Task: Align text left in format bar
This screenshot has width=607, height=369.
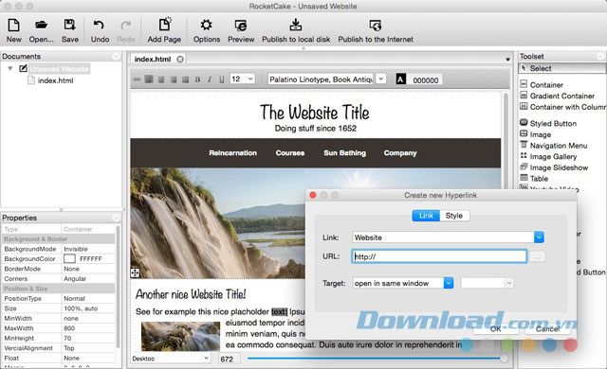Action: coord(149,79)
